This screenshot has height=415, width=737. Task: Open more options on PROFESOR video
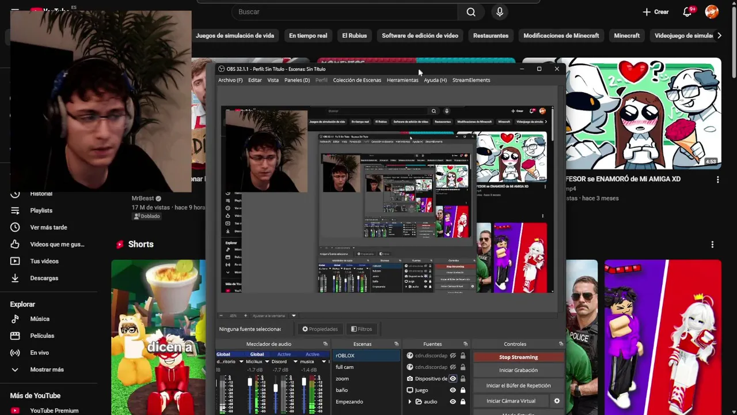pyautogui.click(x=717, y=180)
